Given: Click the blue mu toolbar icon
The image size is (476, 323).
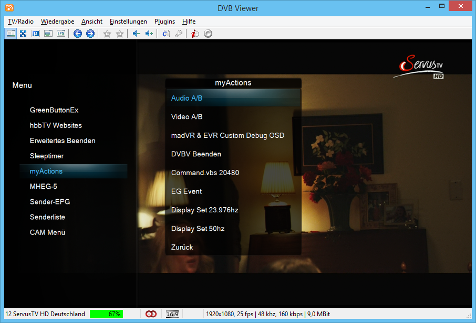Looking at the screenshot, I should click(x=36, y=34).
